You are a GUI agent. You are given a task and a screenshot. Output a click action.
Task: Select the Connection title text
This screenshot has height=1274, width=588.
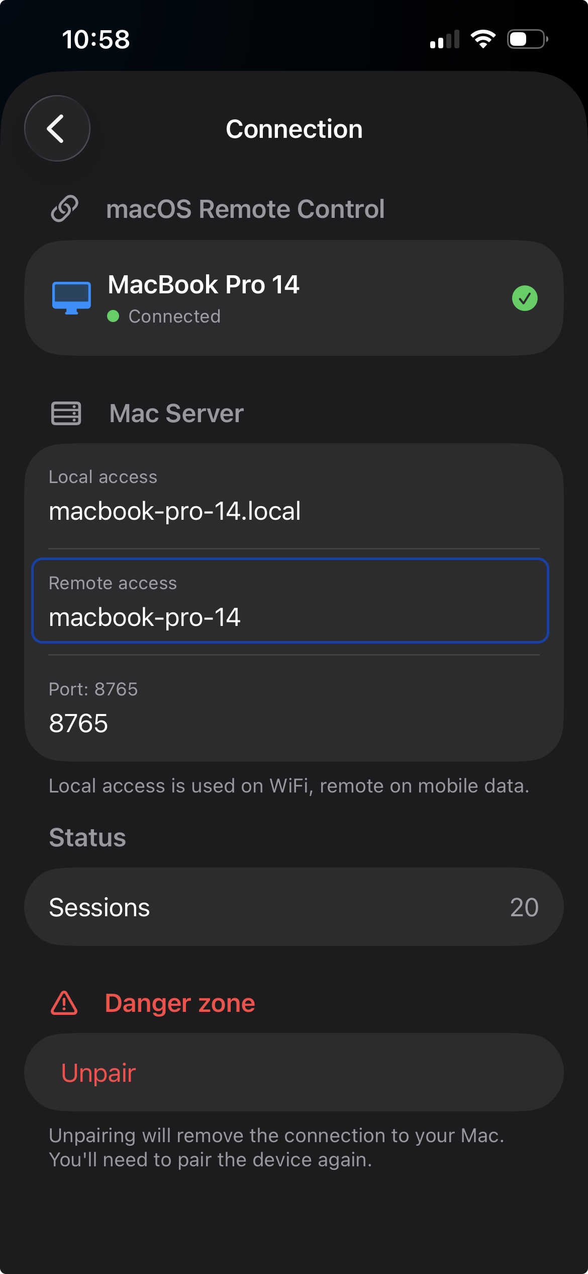[x=294, y=128]
